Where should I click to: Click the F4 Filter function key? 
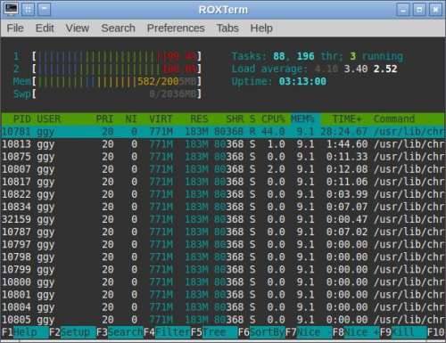pyautogui.click(x=167, y=332)
